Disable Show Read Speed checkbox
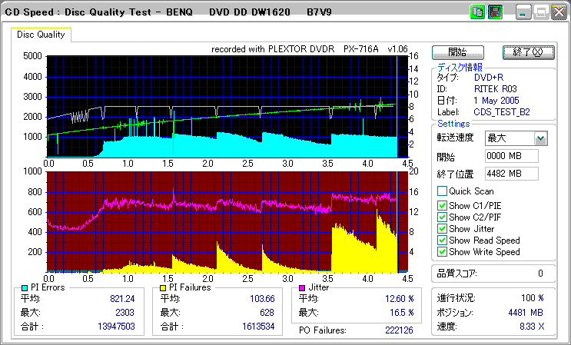The height and width of the screenshot is (345, 571). point(442,241)
